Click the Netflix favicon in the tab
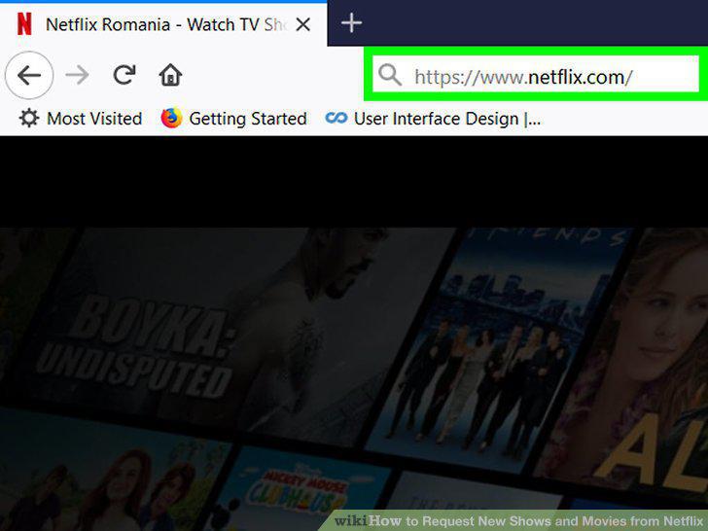 (x=24, y=24)
